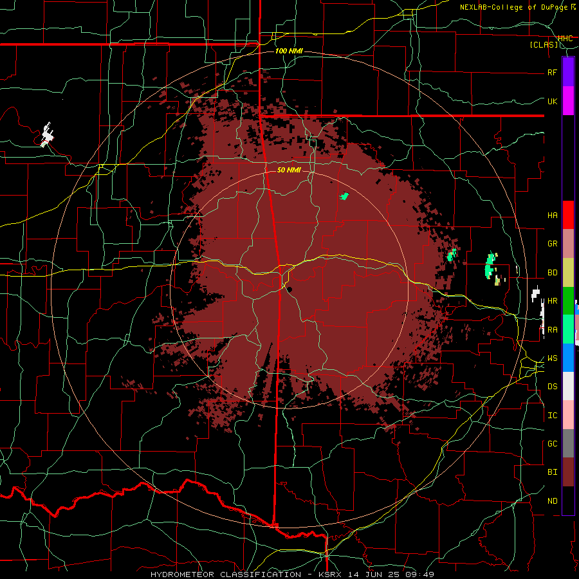Click the RA legend label

tap(552, 330)
